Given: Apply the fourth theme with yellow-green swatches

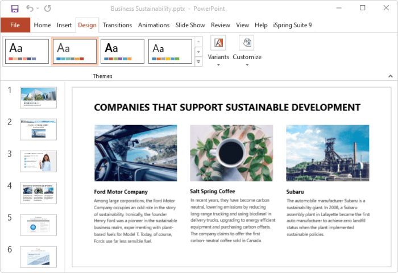Looking at the screenshot, I should [170, 51].
